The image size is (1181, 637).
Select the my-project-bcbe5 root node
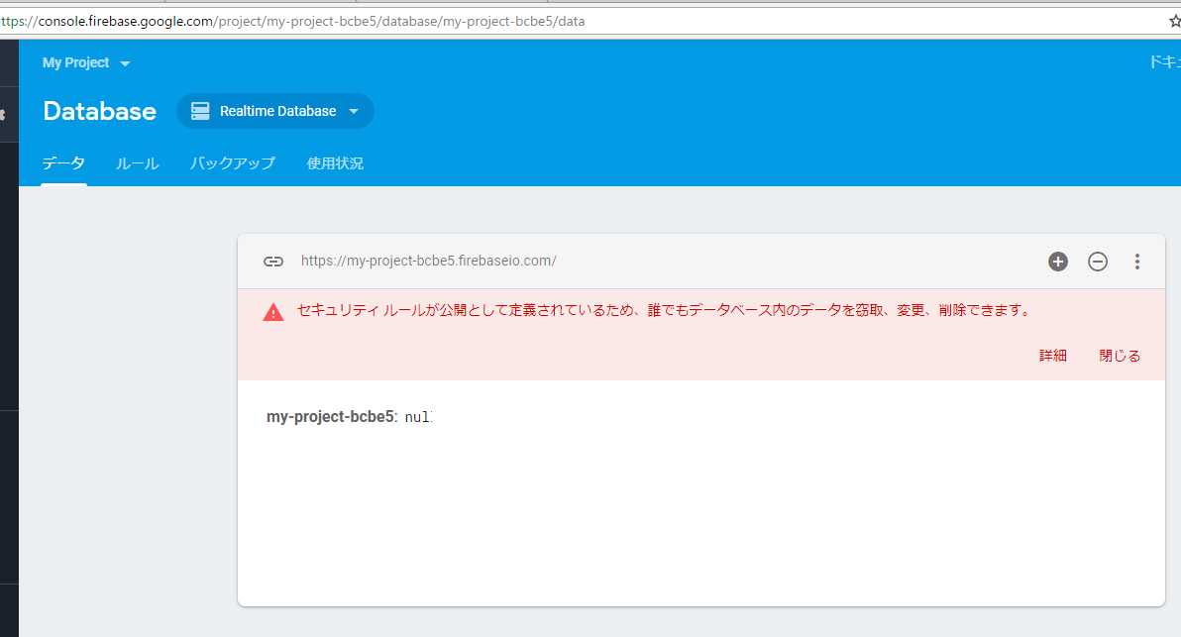(330, 416)
